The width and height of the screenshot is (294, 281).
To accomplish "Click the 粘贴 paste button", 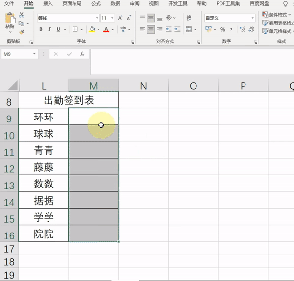I will coord(10,23).
